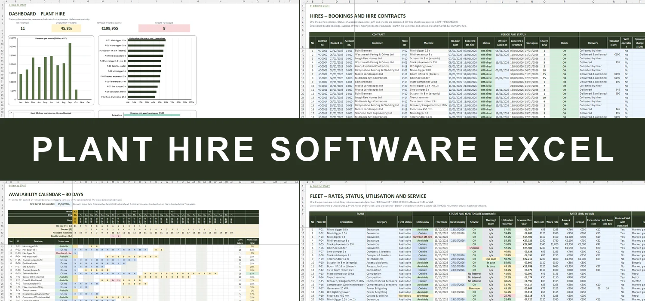Select the Telehandlers category cell in Fleet

381,259
